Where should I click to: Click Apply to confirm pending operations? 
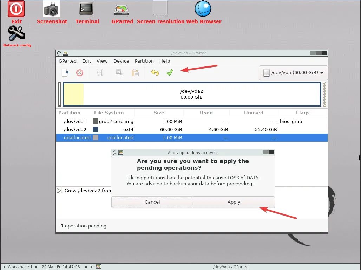(234, 202)
